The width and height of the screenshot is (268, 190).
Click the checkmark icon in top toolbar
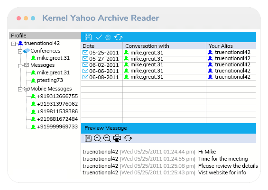click(x=99, y=37)
